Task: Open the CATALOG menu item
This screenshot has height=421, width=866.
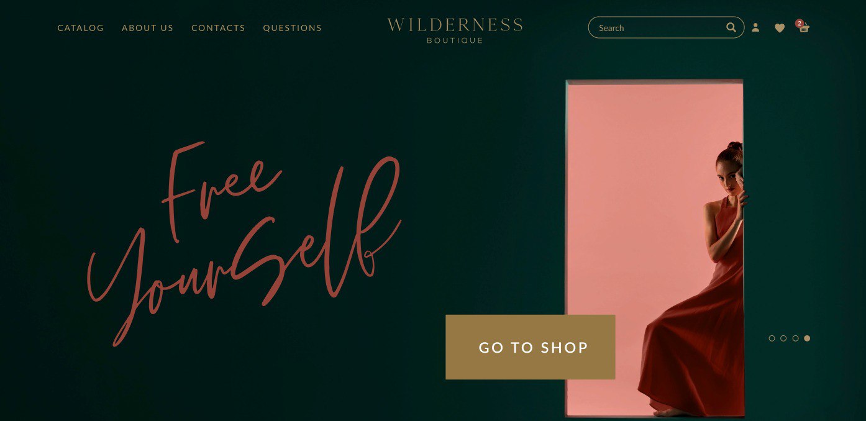Action: tap(81, 28)
